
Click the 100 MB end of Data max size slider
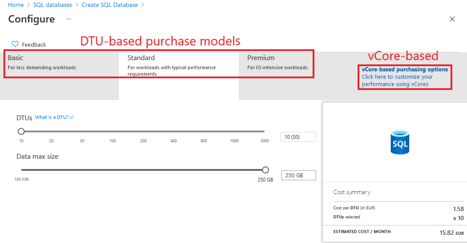[21, 170]
